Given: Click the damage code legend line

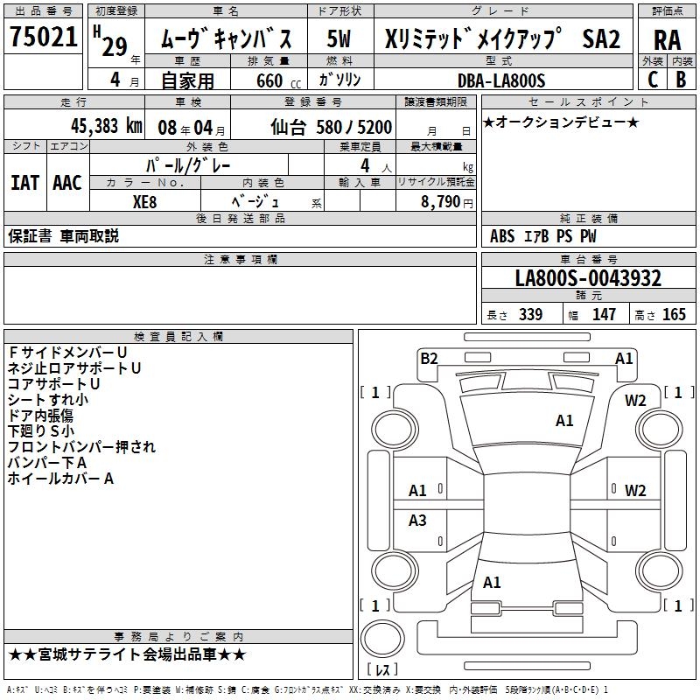Looking at the screenshot, I should point(307,690).
